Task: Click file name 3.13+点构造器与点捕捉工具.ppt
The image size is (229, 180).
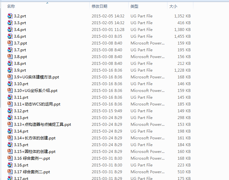Action: 42,125
